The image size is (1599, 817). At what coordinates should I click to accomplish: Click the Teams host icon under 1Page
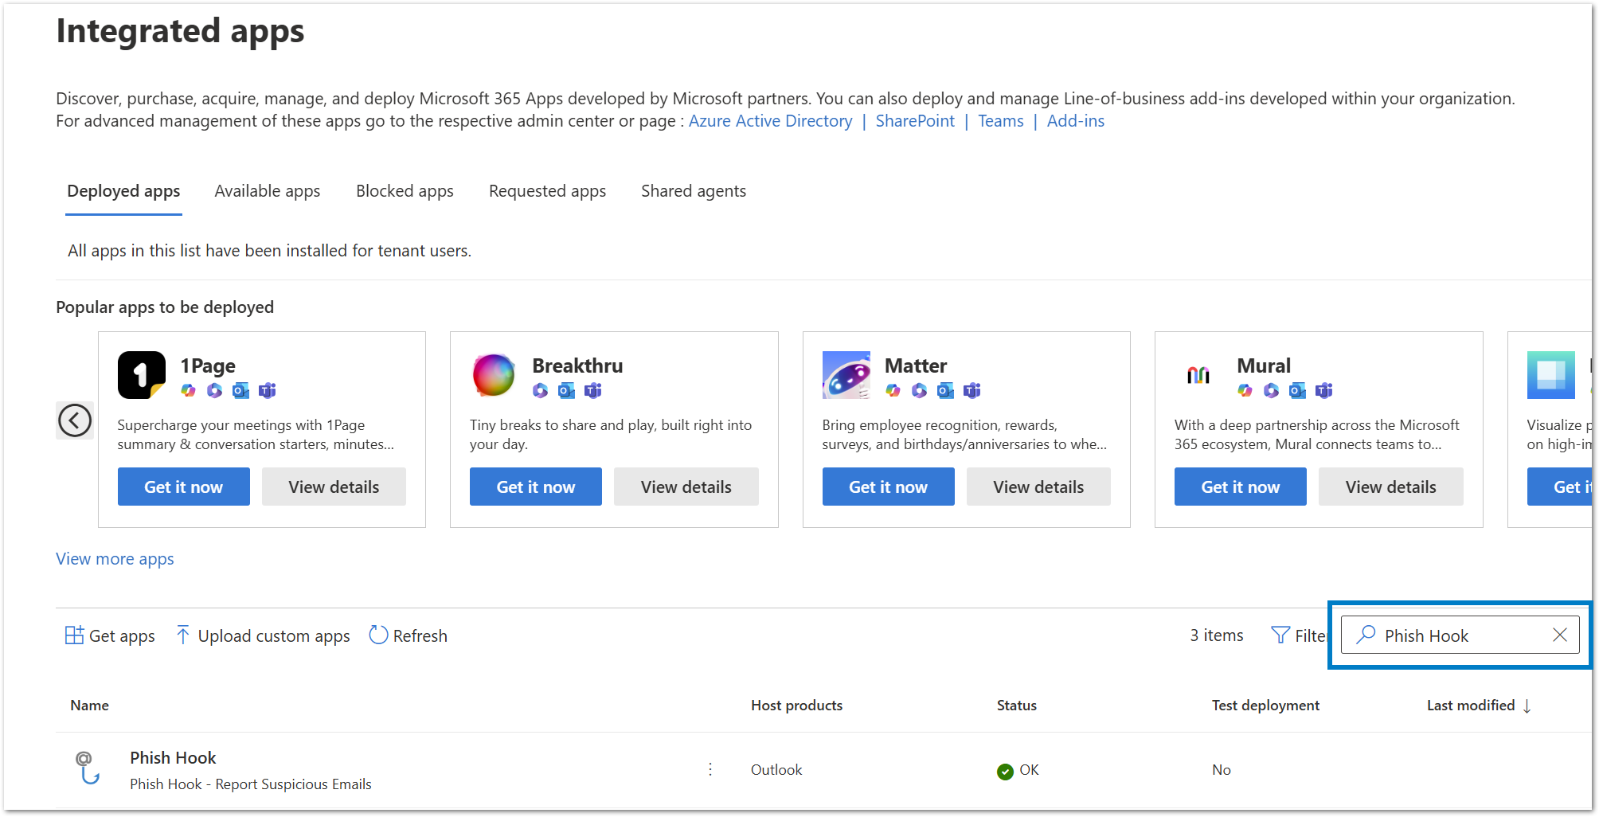click(x=267, y=390)
